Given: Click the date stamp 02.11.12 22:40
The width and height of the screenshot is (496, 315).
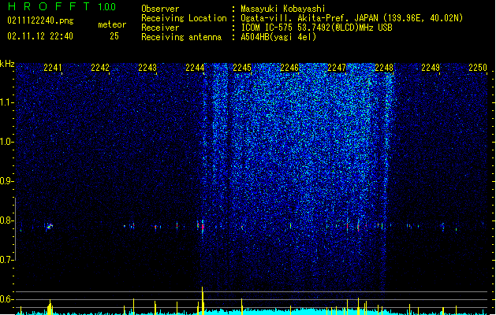Looking at the screenshot, I should 40,36.
